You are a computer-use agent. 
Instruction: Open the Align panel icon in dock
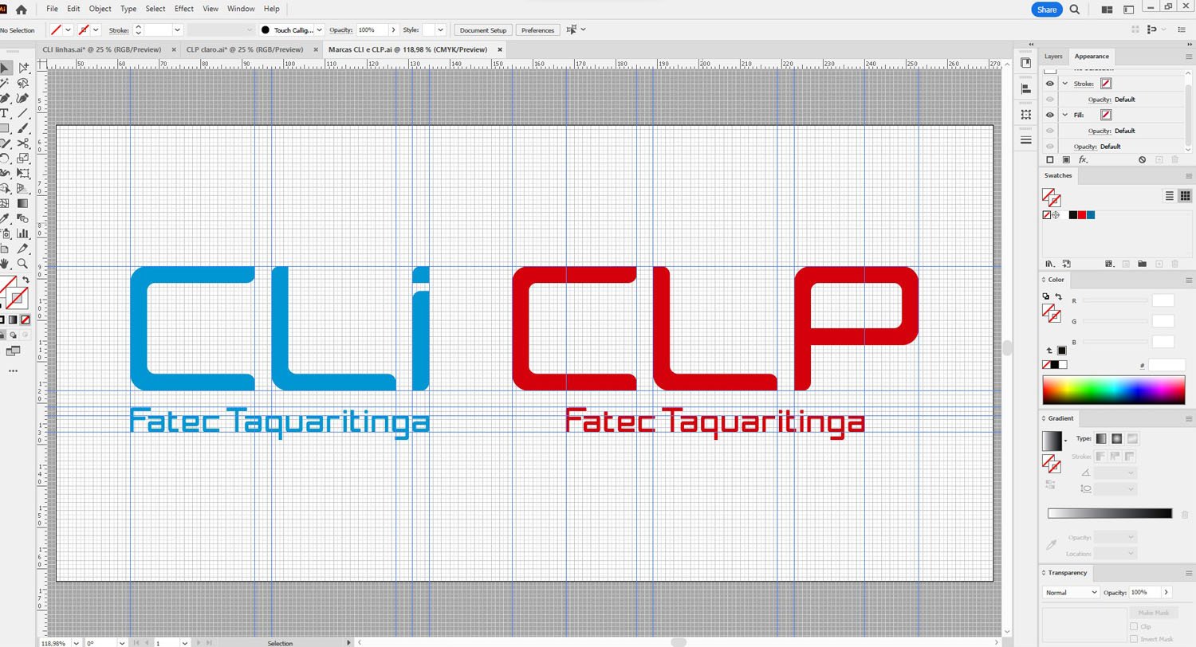1026,89
